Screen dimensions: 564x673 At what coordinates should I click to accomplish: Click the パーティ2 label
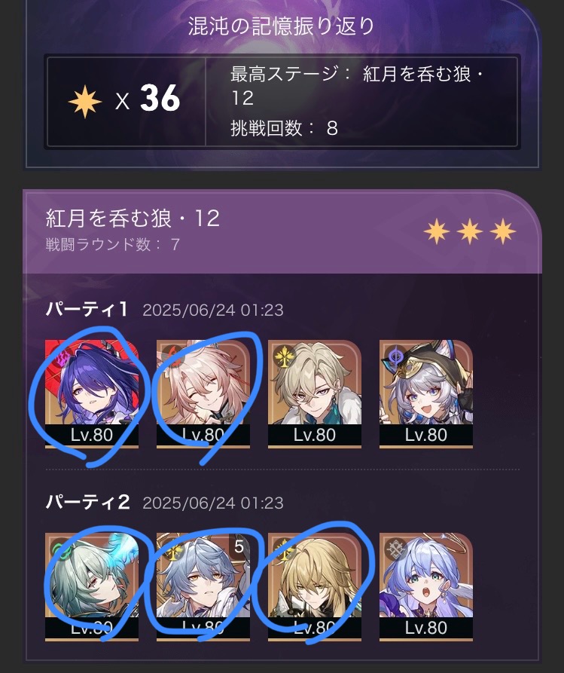87,502
